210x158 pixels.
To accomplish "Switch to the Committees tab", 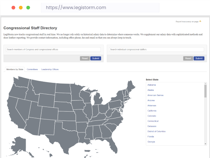I will (32, 69).
